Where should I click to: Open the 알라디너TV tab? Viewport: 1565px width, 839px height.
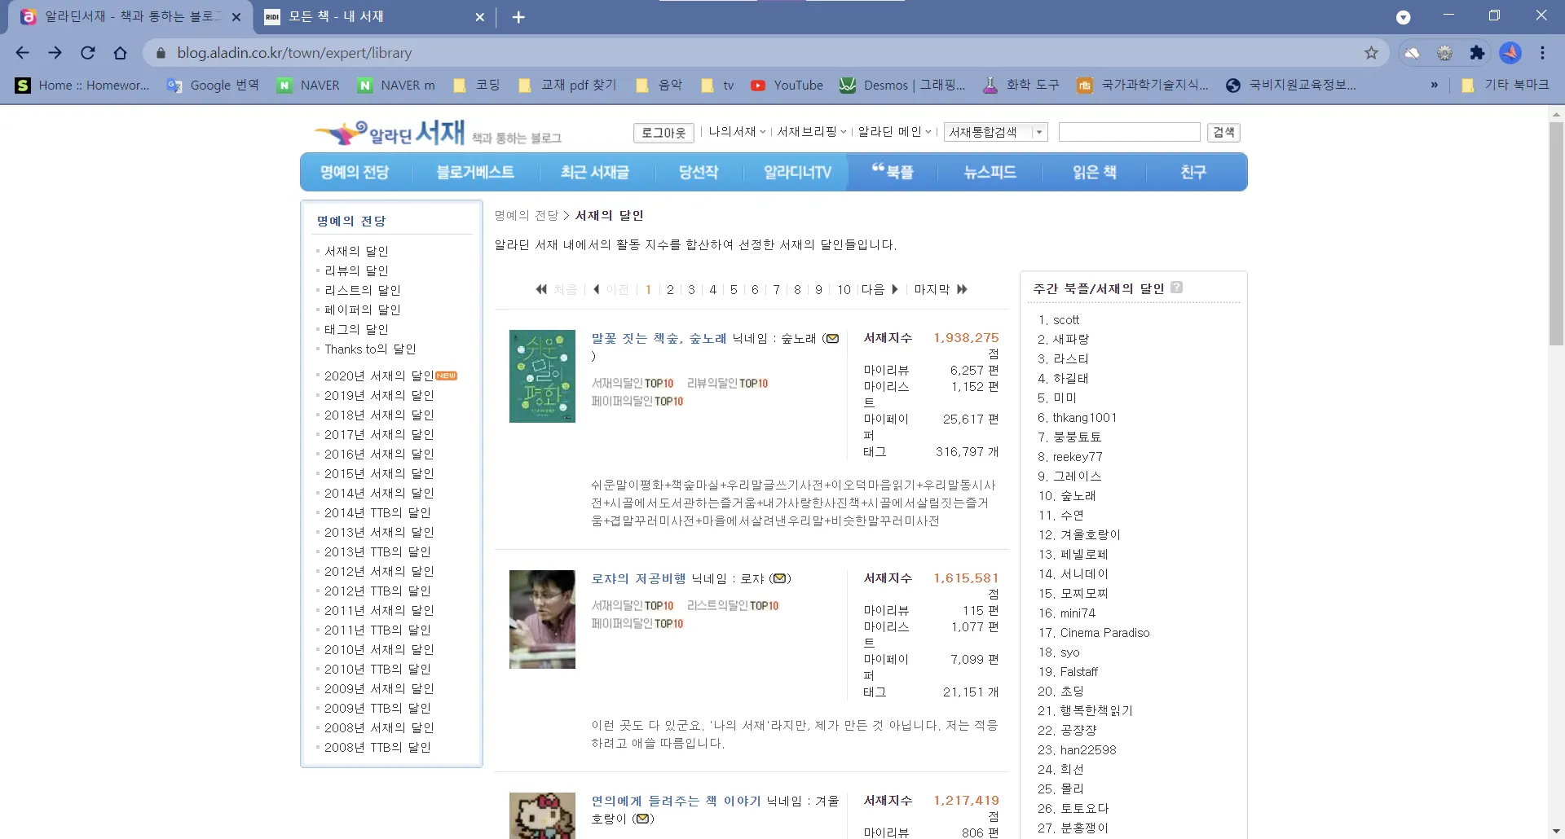point(797,173)
